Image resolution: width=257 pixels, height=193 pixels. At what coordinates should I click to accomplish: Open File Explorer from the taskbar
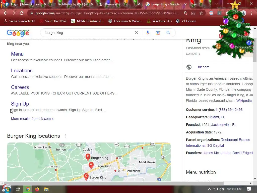46,189
